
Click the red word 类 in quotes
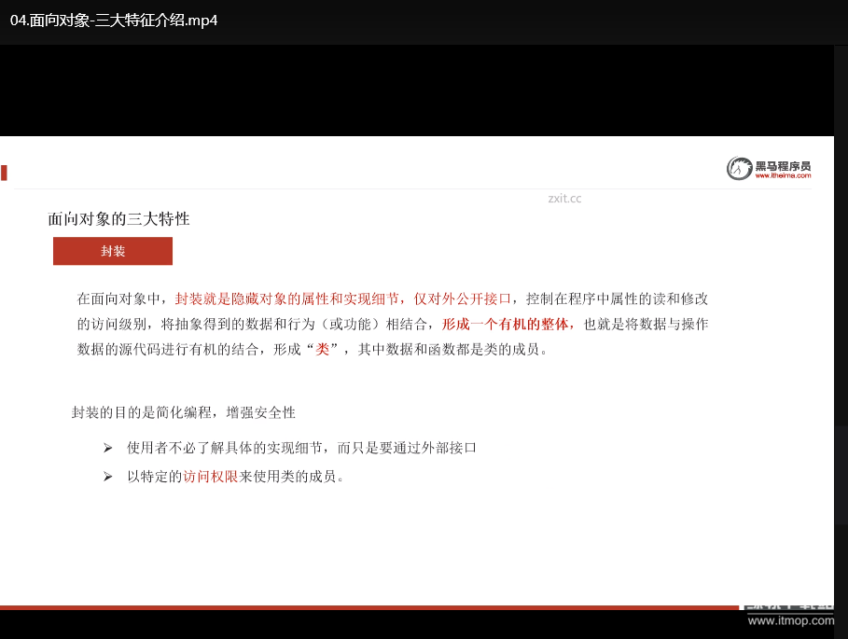pyautogui.click(x=323, y=349)
